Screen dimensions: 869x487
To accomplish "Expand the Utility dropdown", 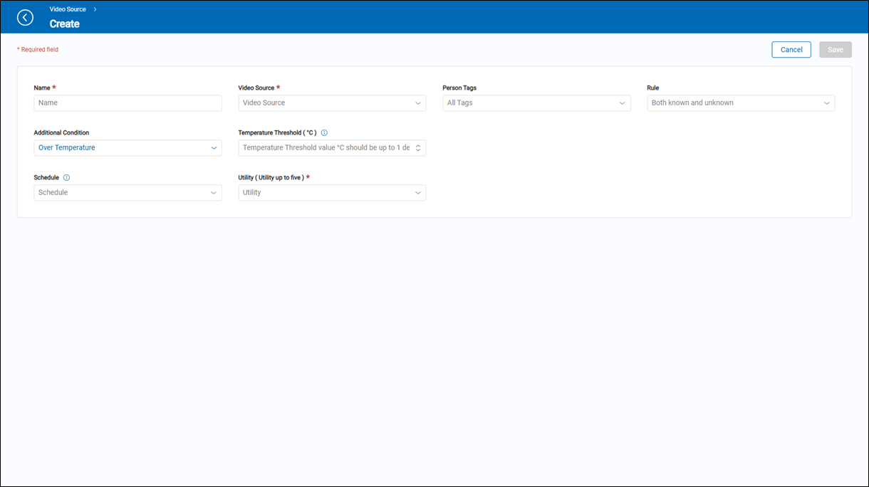I will 332,193.
